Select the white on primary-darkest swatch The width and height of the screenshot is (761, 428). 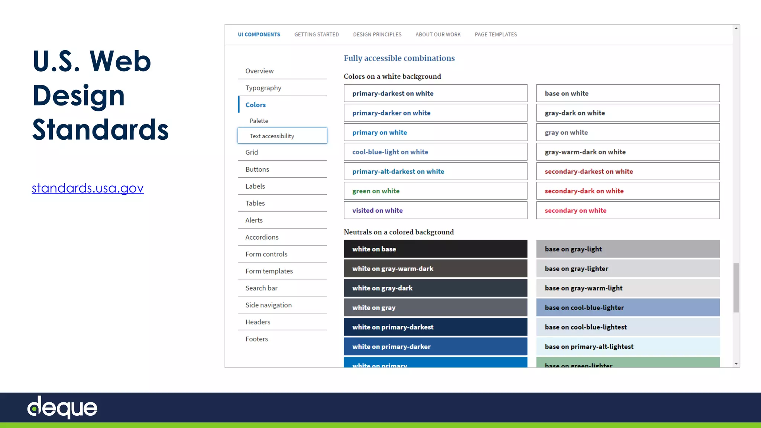click(x=435, y=327)
